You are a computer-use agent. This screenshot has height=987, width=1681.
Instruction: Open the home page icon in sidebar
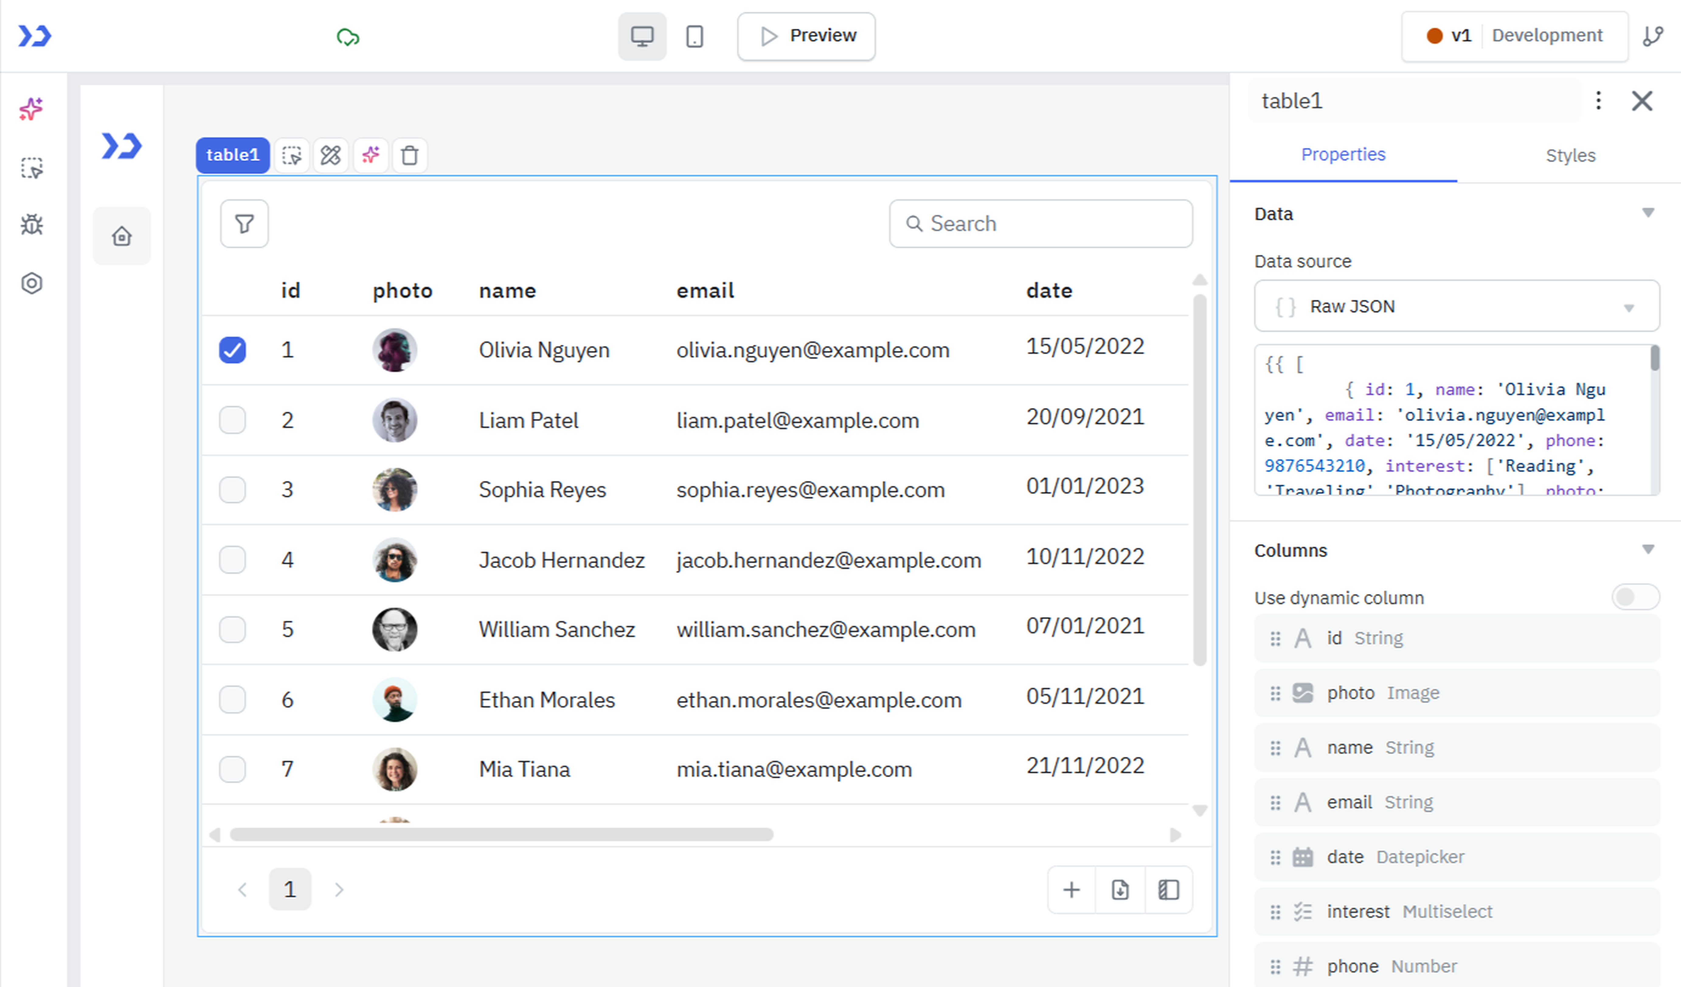click(121, 236)
